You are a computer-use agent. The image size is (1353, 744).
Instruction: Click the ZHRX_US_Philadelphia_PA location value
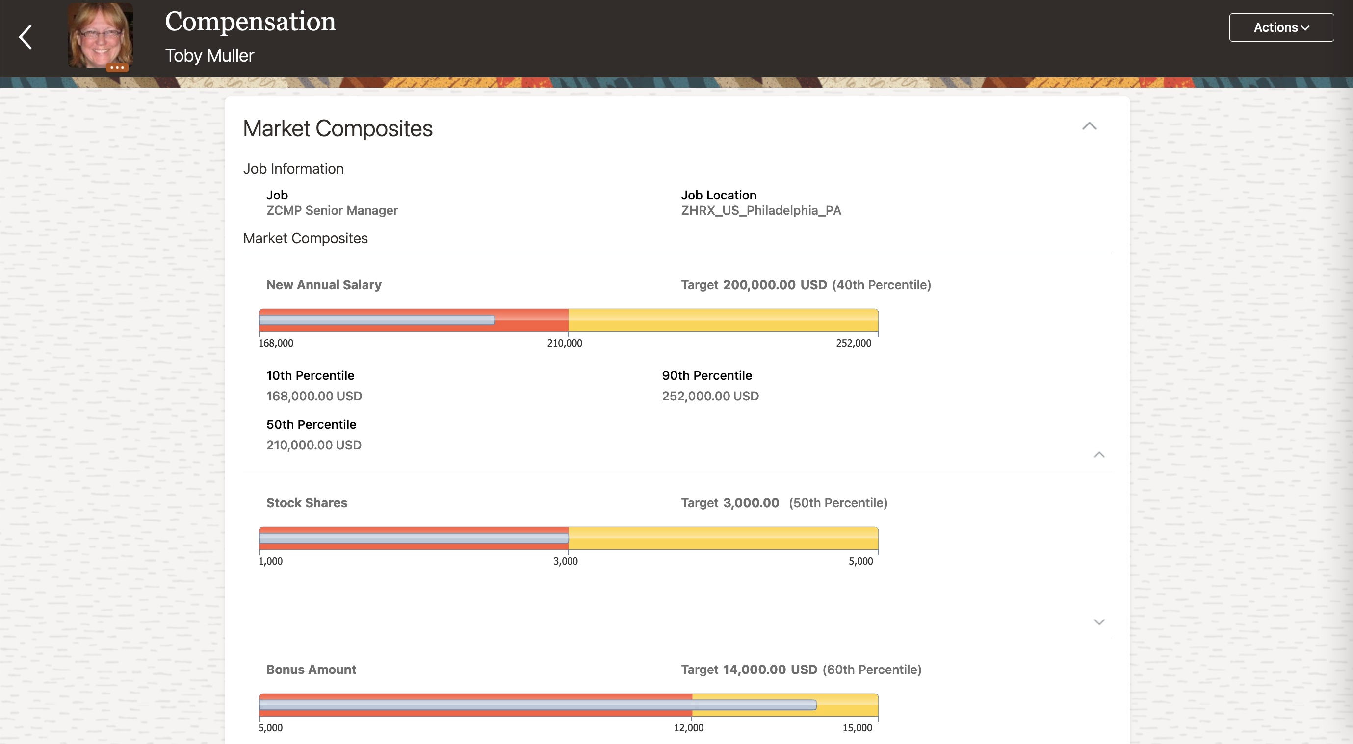pos(760,210)
